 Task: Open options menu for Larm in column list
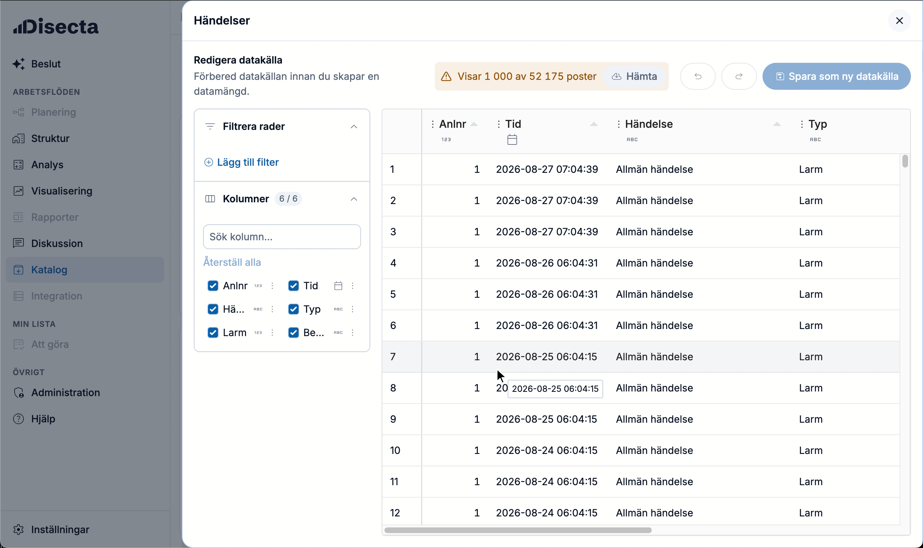[272, 332]
